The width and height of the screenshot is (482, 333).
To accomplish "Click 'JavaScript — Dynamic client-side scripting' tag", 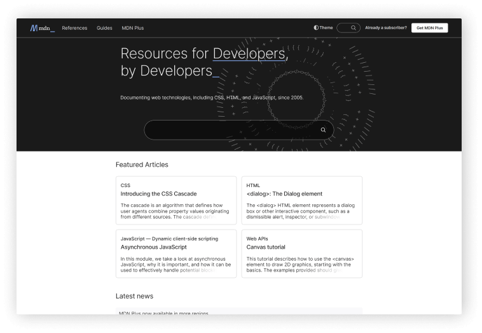I will [x=169, y=238].
